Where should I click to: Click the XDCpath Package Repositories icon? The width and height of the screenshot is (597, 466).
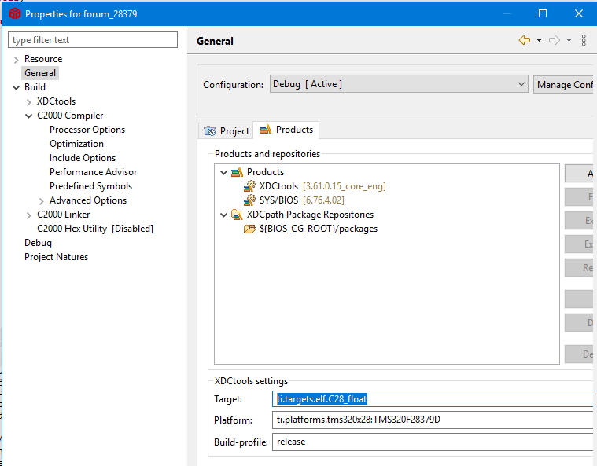coord(237,215)
